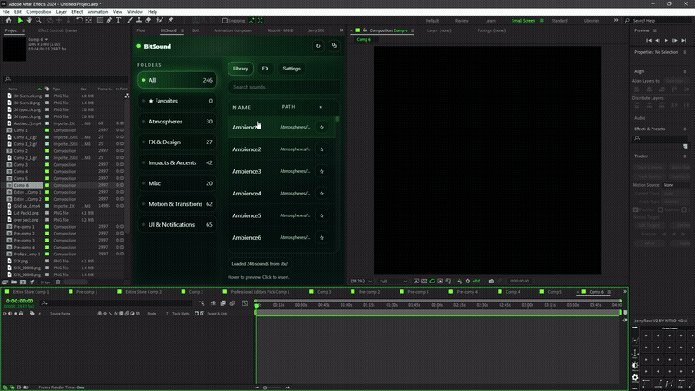Click the BitSound refresh icon
Viewport: 695px width, 391px height.
pos(318,46)
